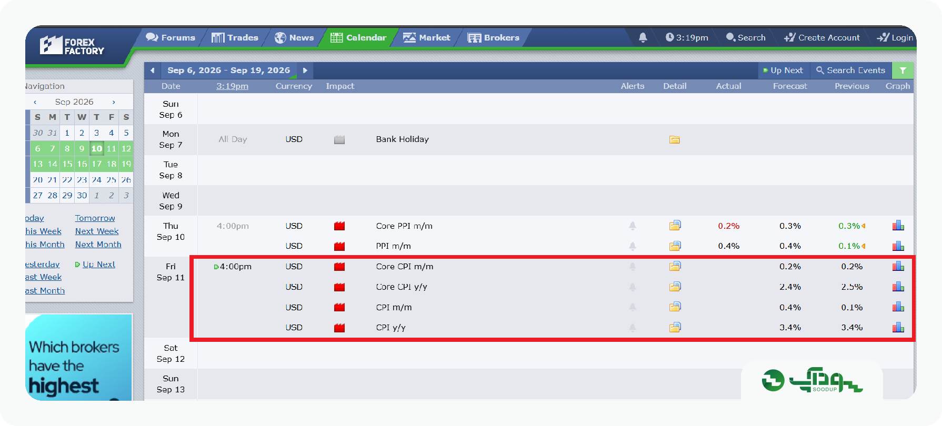The image size is (942, 426).
Task: Toggle alert bell for CPI y/y
Action: click(x=633, y=328)
